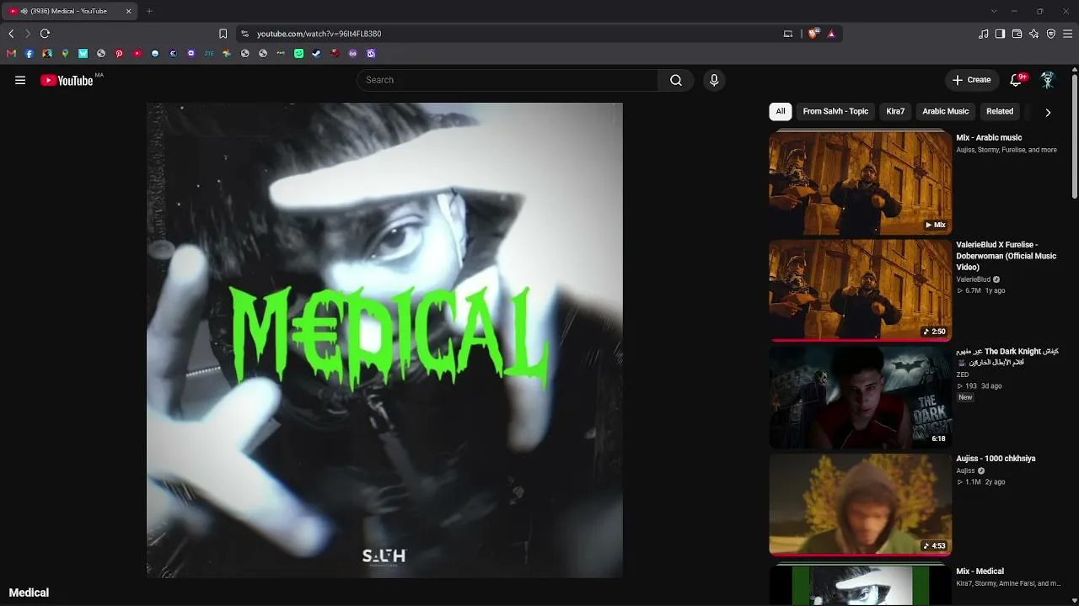Screen dimensions: 1079x606
Task: Open the Mix - Arabic music thumbnail
Action: pyautogui.click(x=860, y=183)
